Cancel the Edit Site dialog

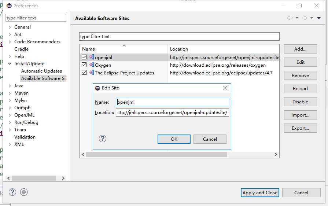pyautogui.click(x=210, y=139)
